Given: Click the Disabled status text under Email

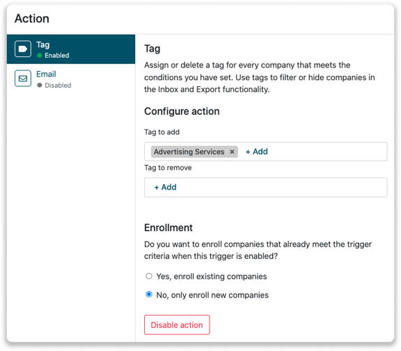Looking at the screenshot, I should click(x=58, y=86).
